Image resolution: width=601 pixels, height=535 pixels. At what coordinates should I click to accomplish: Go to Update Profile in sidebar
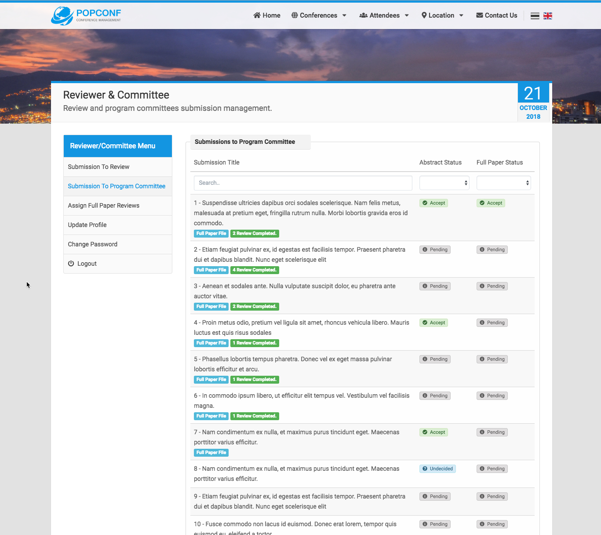pyautogui.click(x=87, y=225)
